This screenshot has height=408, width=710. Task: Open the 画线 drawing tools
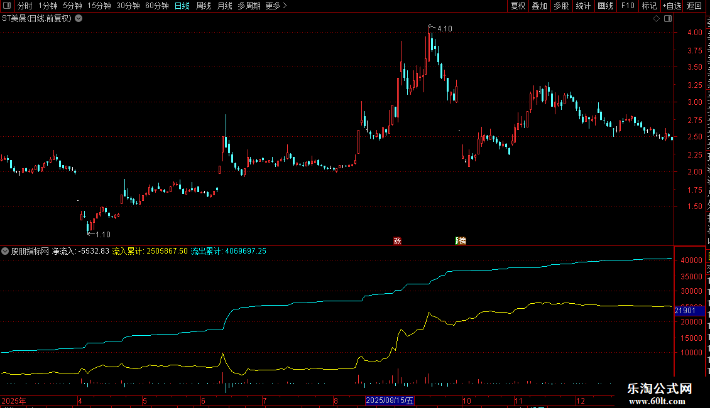(606, 6)
